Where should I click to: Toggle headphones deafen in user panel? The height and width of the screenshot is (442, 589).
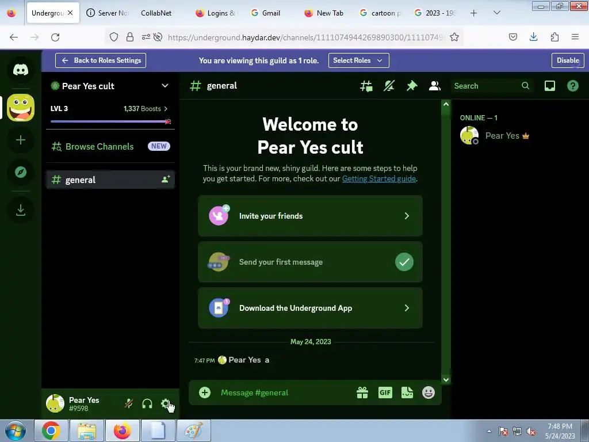pyautogui.click(x=147, y=403)
